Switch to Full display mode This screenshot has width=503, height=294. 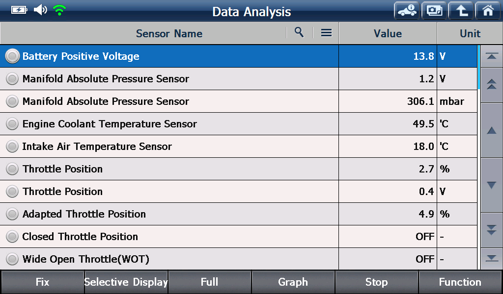209,282
